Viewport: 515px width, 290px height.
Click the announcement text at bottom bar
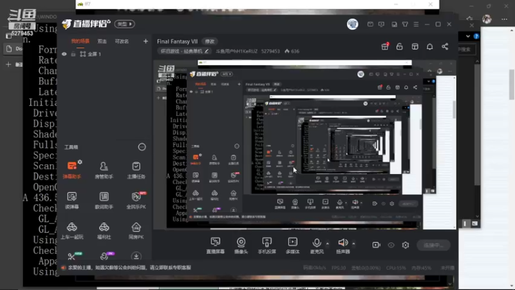click(x=129, y=267)
